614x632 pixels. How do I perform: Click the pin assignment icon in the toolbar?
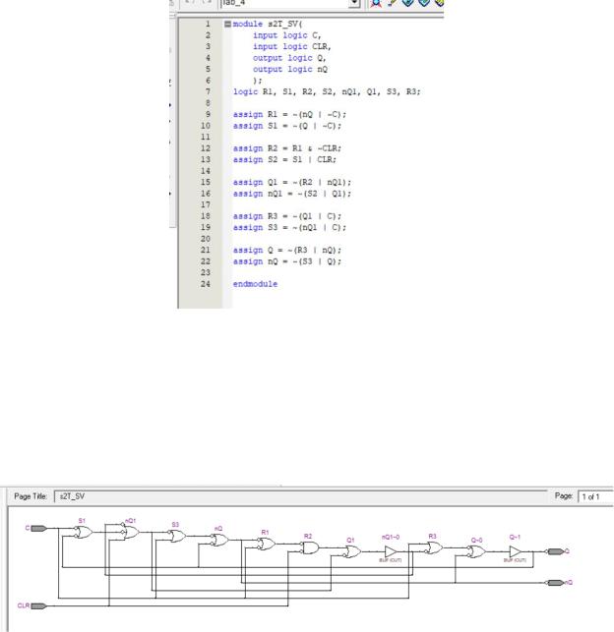click(x=376, y=3)
